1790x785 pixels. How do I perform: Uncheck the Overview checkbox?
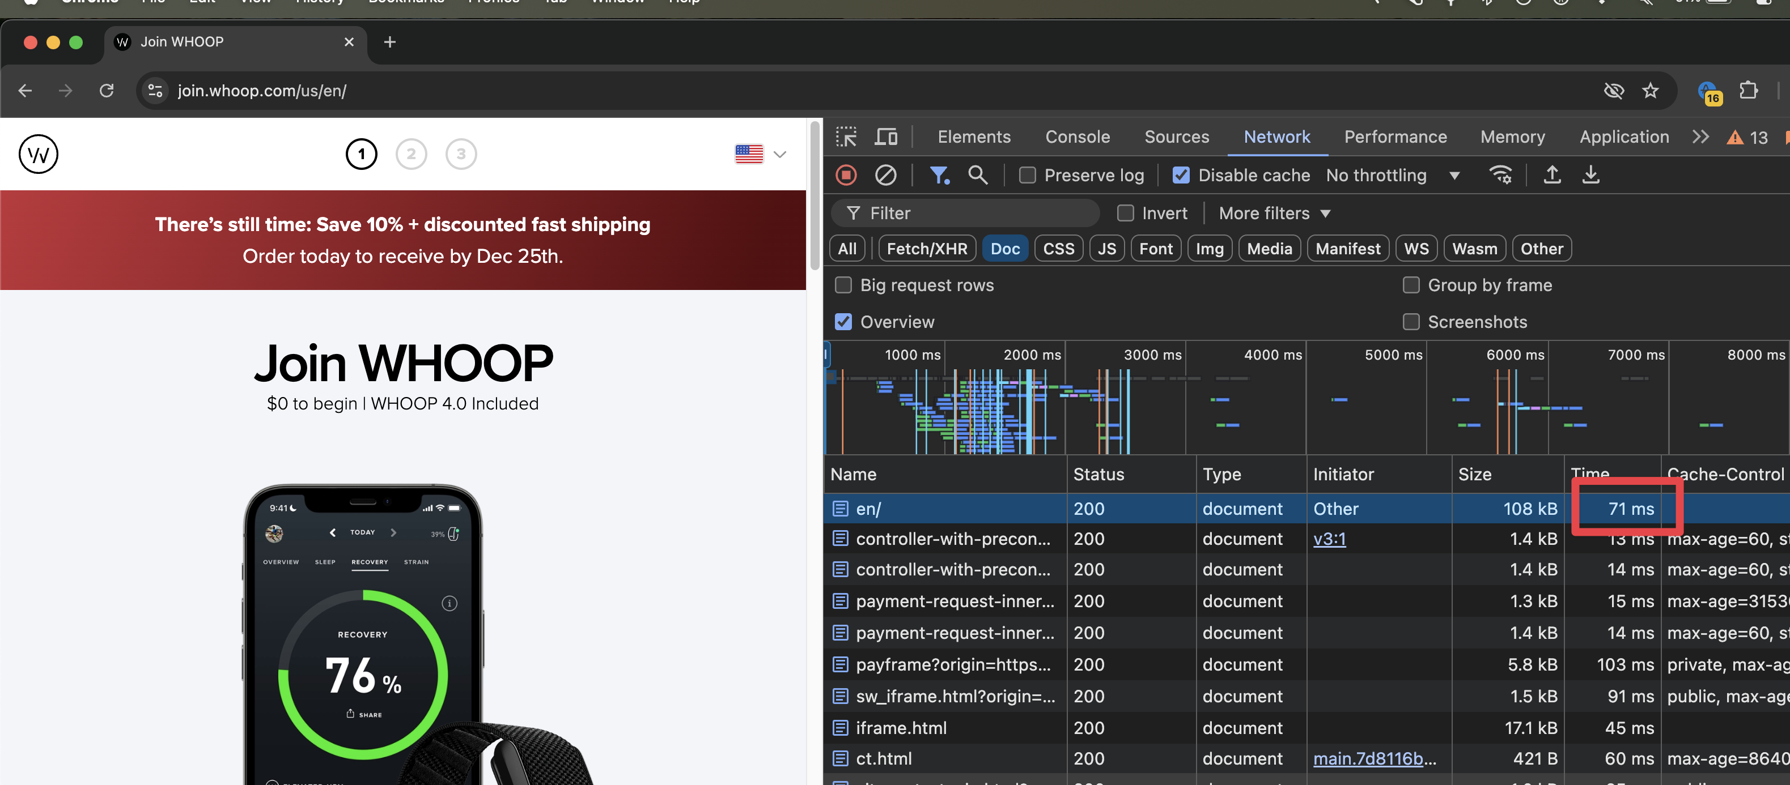pos(843,322)
